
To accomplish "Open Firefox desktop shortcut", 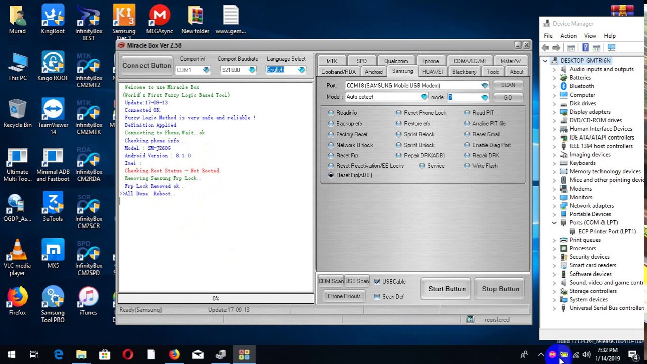I will pos(17,301).
